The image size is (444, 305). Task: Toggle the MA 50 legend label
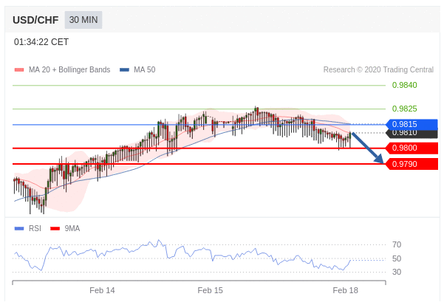144,69
